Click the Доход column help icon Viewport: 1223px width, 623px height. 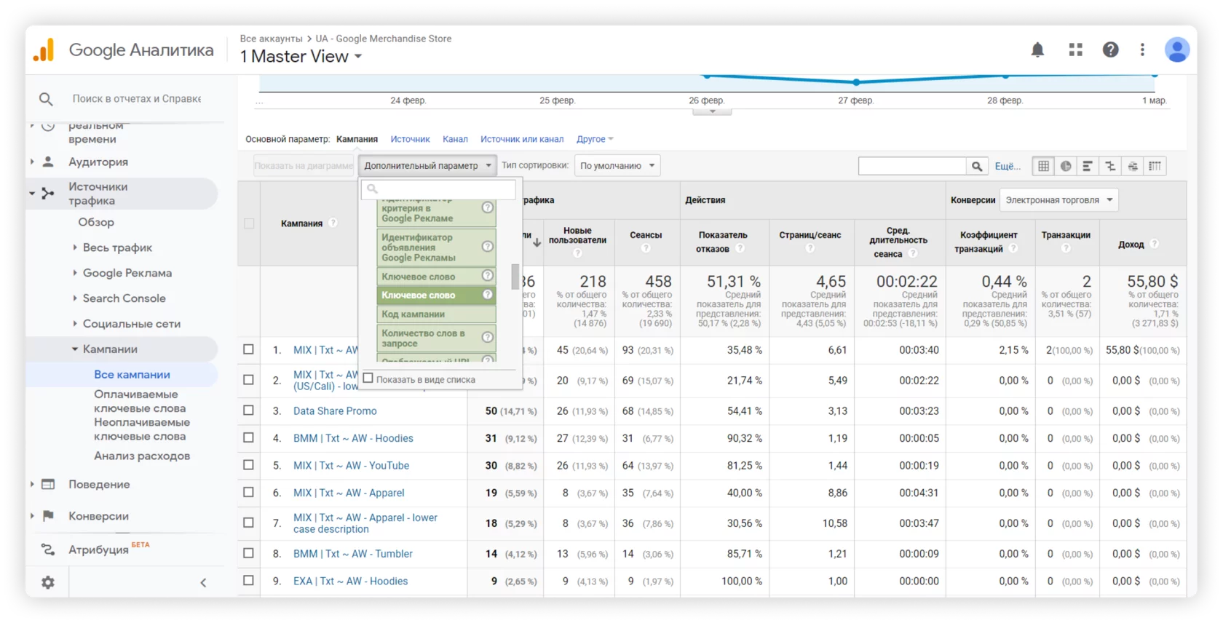tap(1155, 244)
